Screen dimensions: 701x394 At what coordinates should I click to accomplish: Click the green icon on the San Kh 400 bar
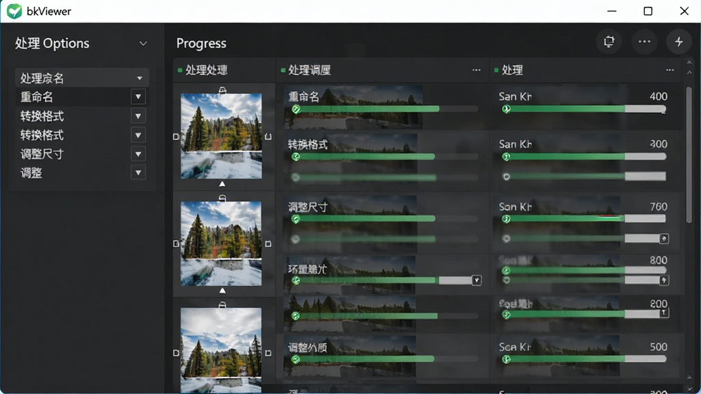tap(506, 109)
